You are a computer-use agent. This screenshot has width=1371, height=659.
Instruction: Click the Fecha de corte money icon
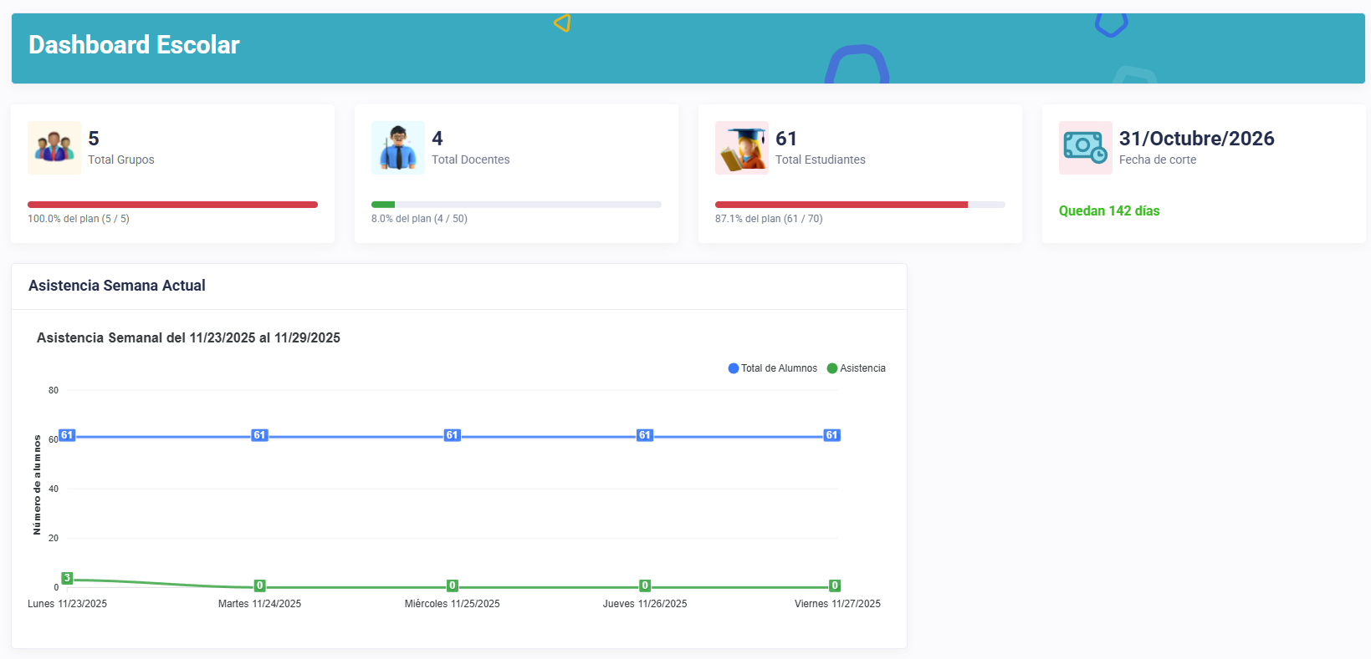click(x=1086, y=148)
